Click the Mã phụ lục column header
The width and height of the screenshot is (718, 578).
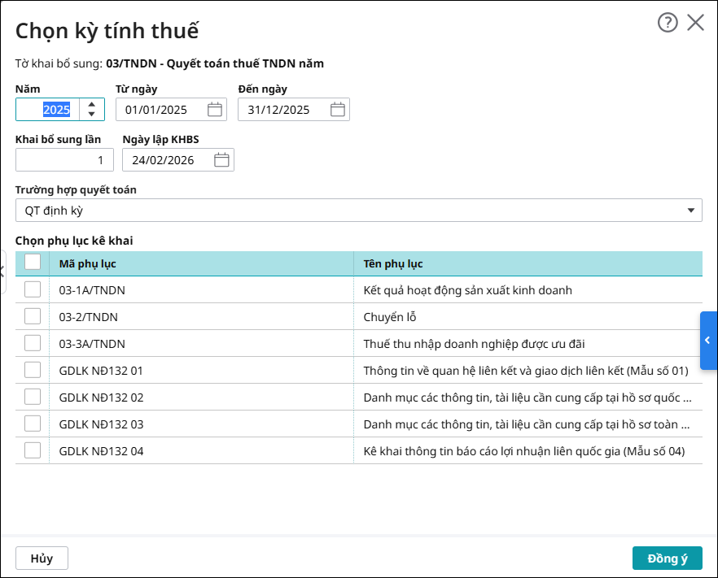pyautogui.click(x=200, y=263)
